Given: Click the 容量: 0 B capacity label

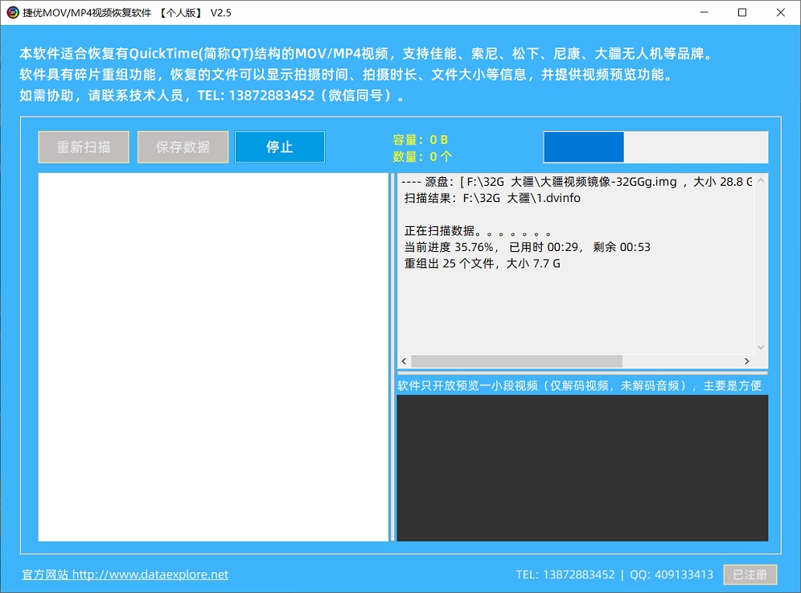Looking at the screenshot, I should coord(420,139).
